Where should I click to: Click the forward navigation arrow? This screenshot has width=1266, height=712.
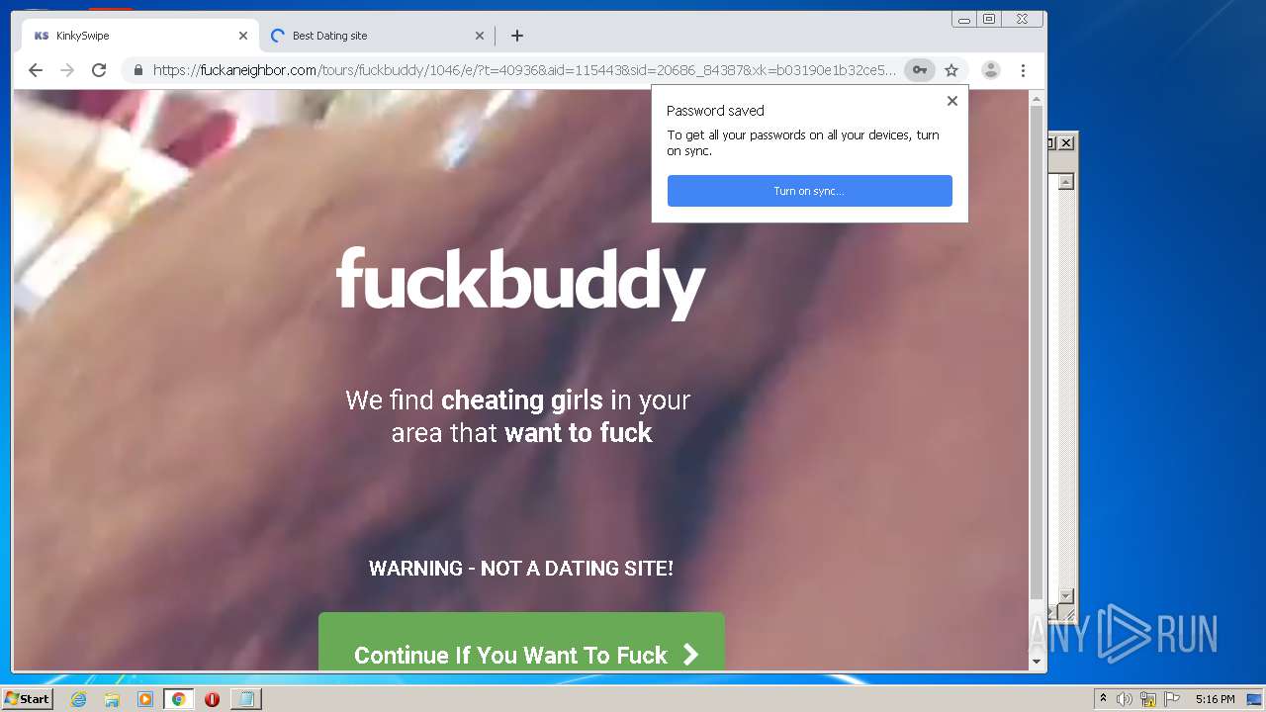coord(67,70)
